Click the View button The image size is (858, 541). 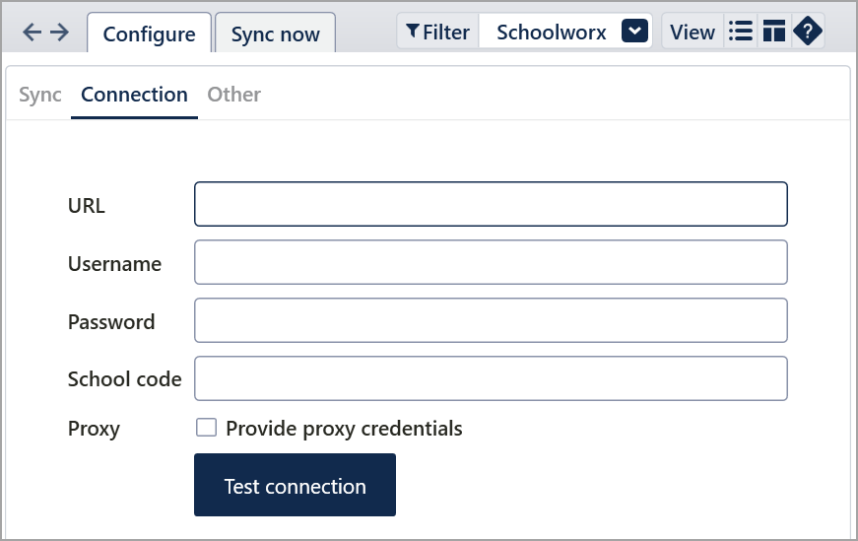pyautogui.click(x=693, y=32)
